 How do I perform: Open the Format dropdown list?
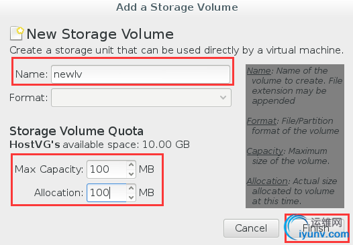141,98
